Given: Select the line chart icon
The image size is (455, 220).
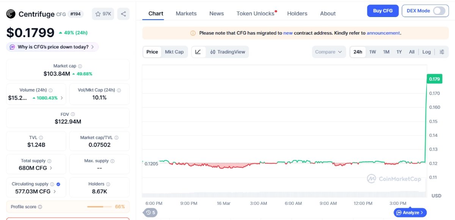Looking at the screenshot, I should coord(198,52).
